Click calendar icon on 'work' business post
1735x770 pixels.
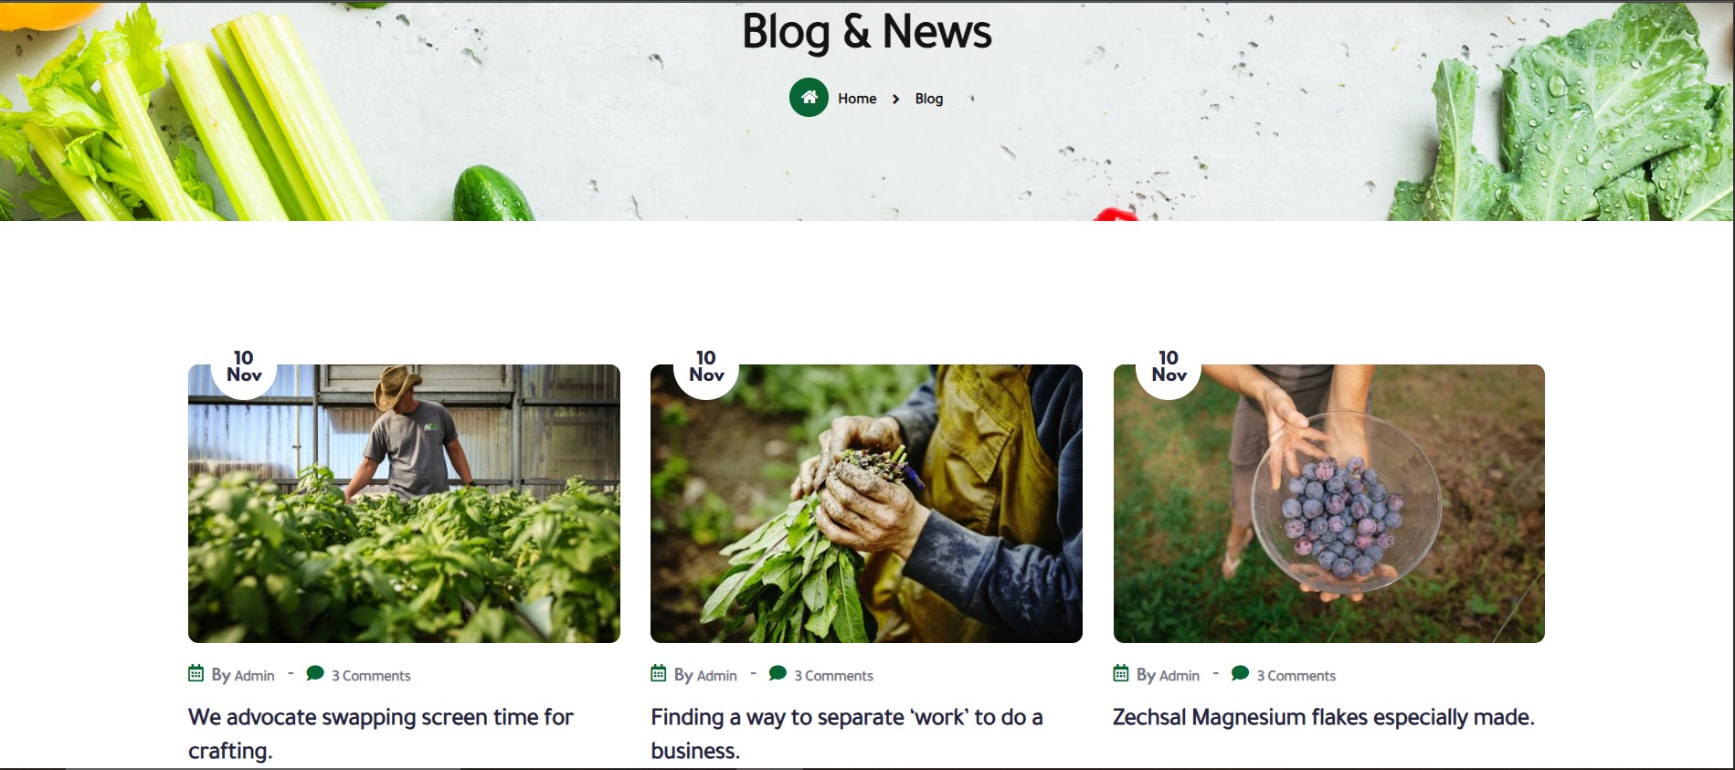[x=659, y=674]
